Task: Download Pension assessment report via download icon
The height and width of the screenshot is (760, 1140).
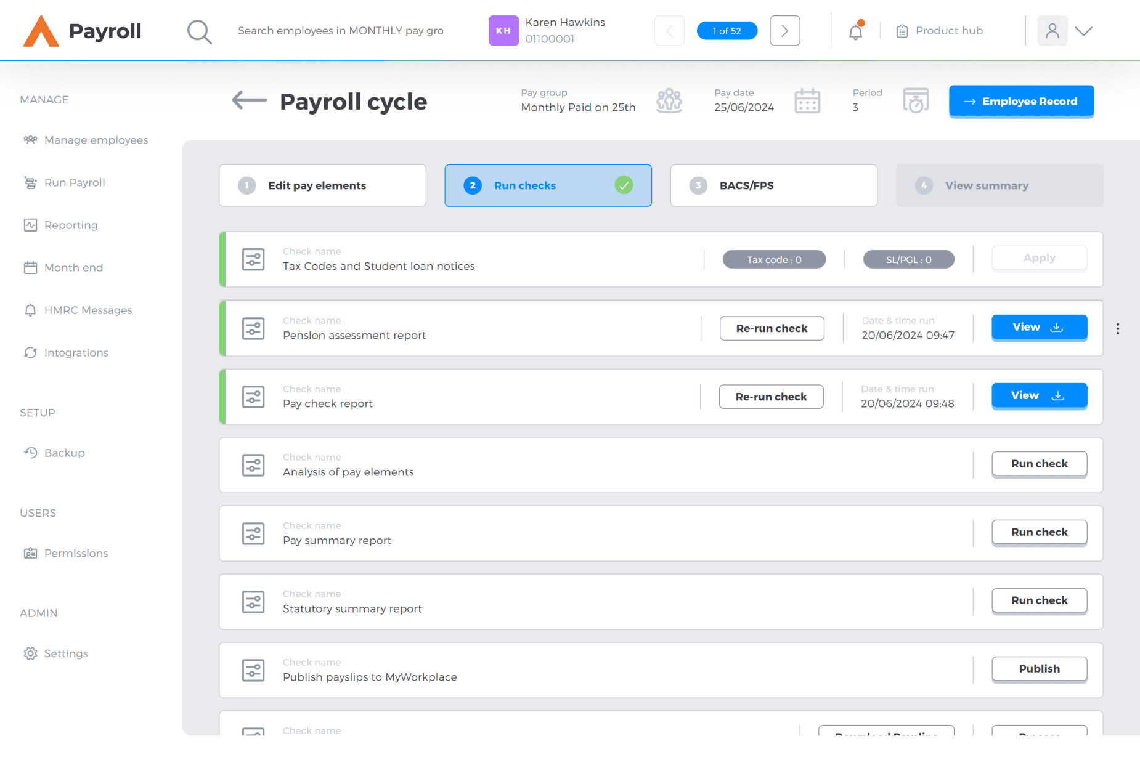Action: (x=1057, y=328)
